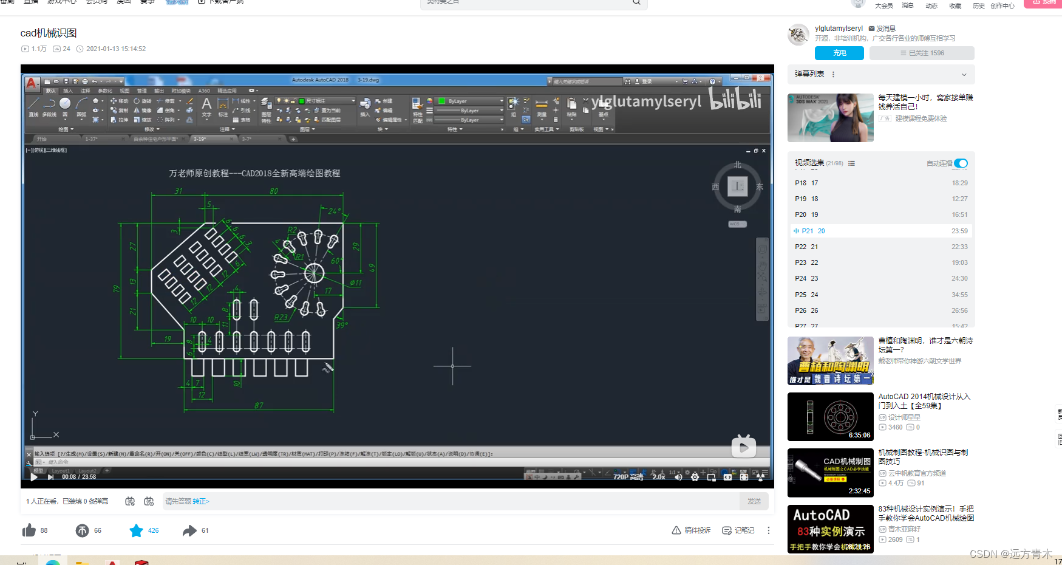Toggle the 自动连播 autoplay switch
Image resolution: width=1062 pixels, height=565 pixels.
[961, 163]
